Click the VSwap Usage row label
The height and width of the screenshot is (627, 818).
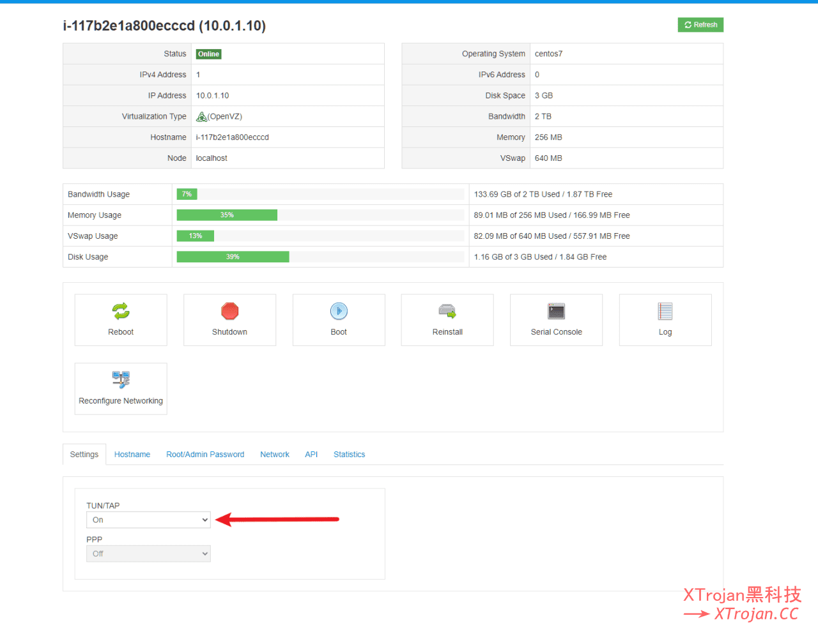(x=93, y=236)
